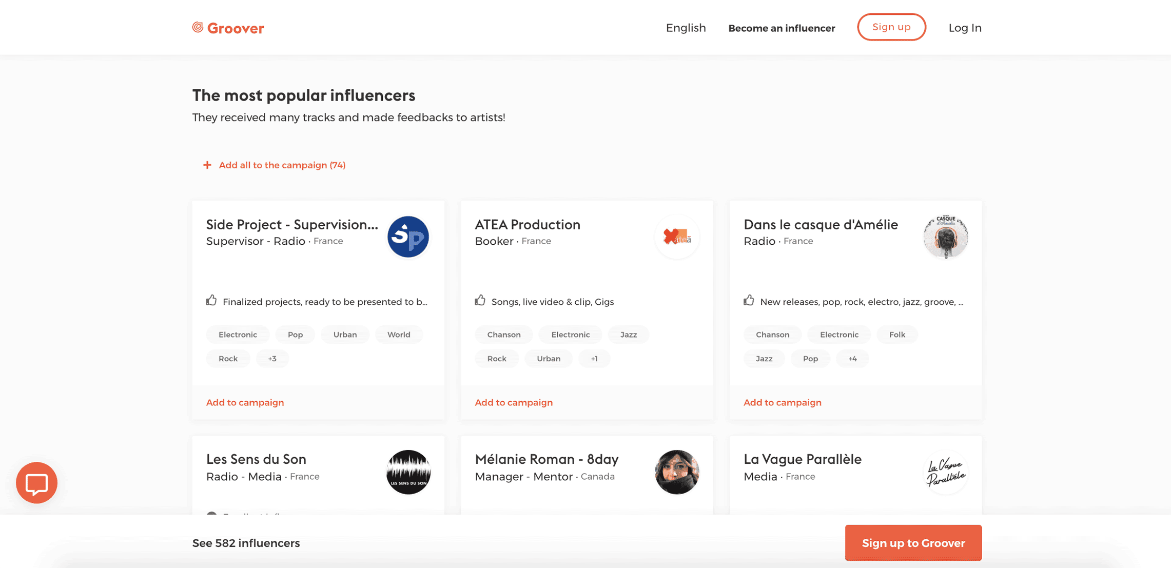Image resolution: width=1171 pixels, height=568 pixels.
Task: Click the ATEA Production booker icon
Action: [677, 237]
